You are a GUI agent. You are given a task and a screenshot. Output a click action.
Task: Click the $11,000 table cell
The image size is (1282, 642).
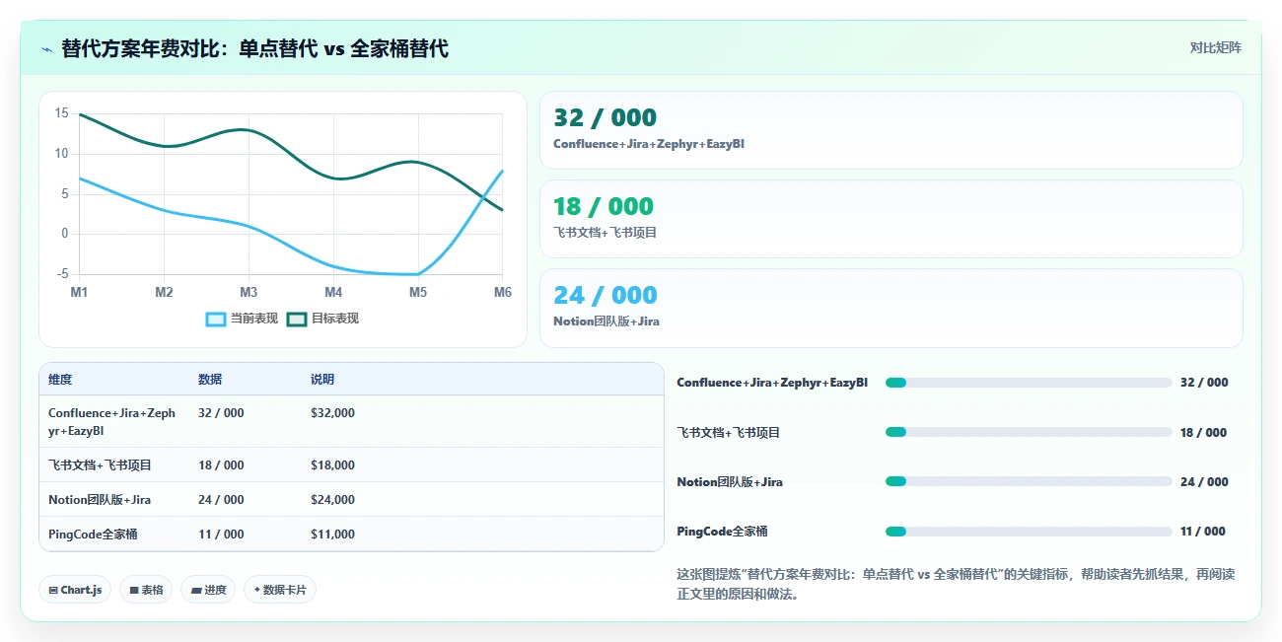332,534
